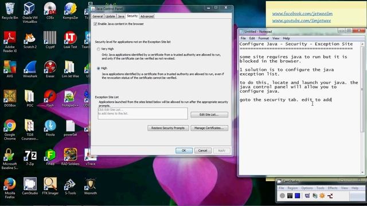Viewport: 367px width, 206px height.
Task: Open CamStudio's Options menu
Action: pos(307,188)
